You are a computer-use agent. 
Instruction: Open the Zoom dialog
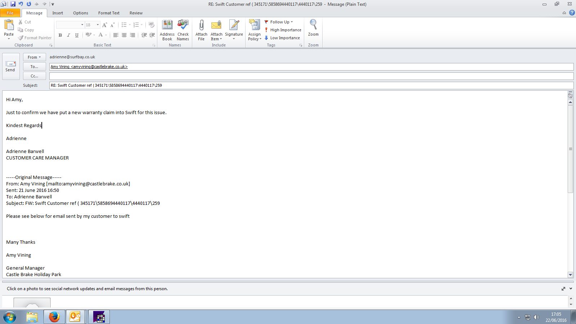pos(313,28)
